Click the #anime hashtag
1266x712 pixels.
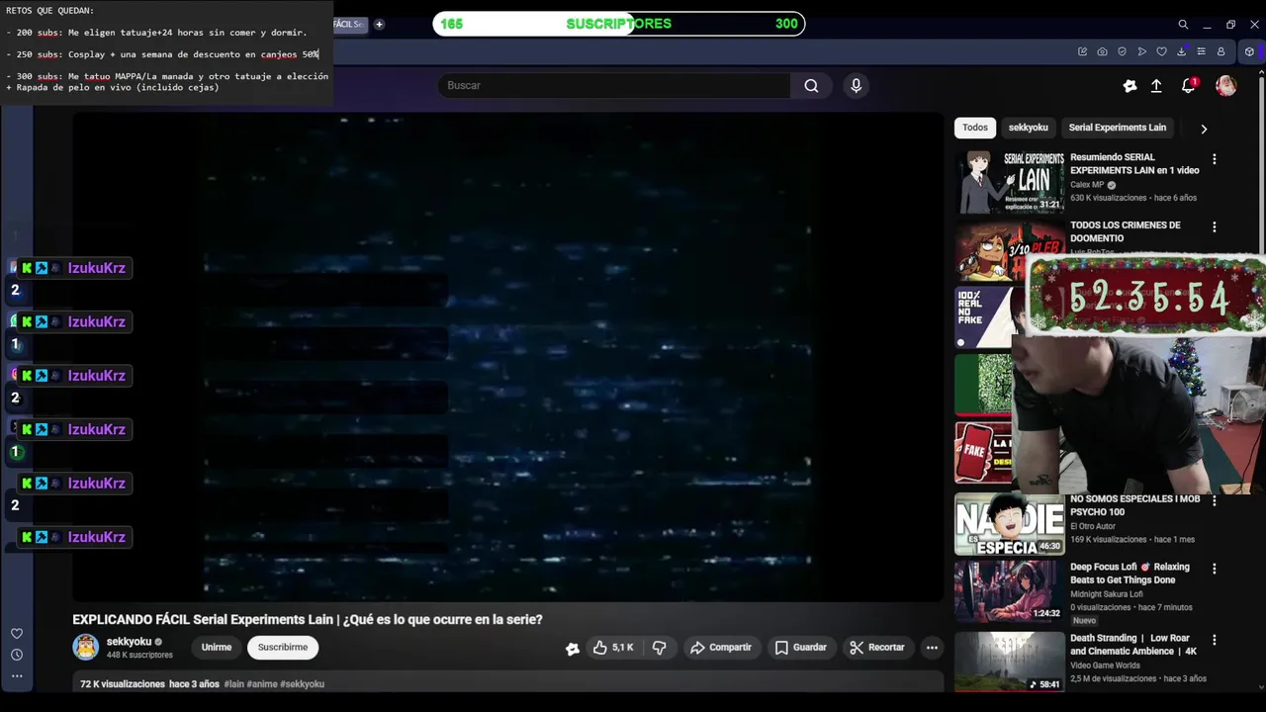pos(262,684)
